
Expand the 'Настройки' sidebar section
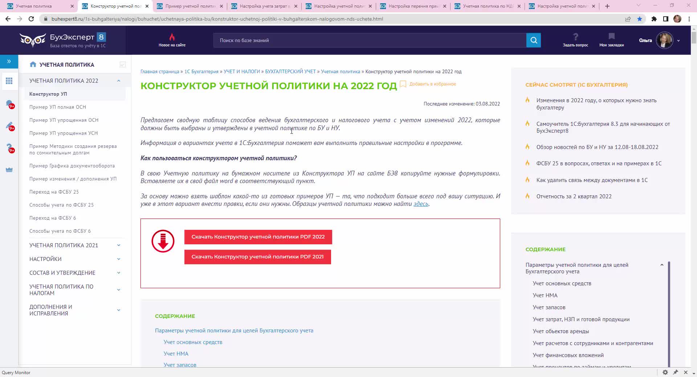pyautogui.click(x=119, y=259)
